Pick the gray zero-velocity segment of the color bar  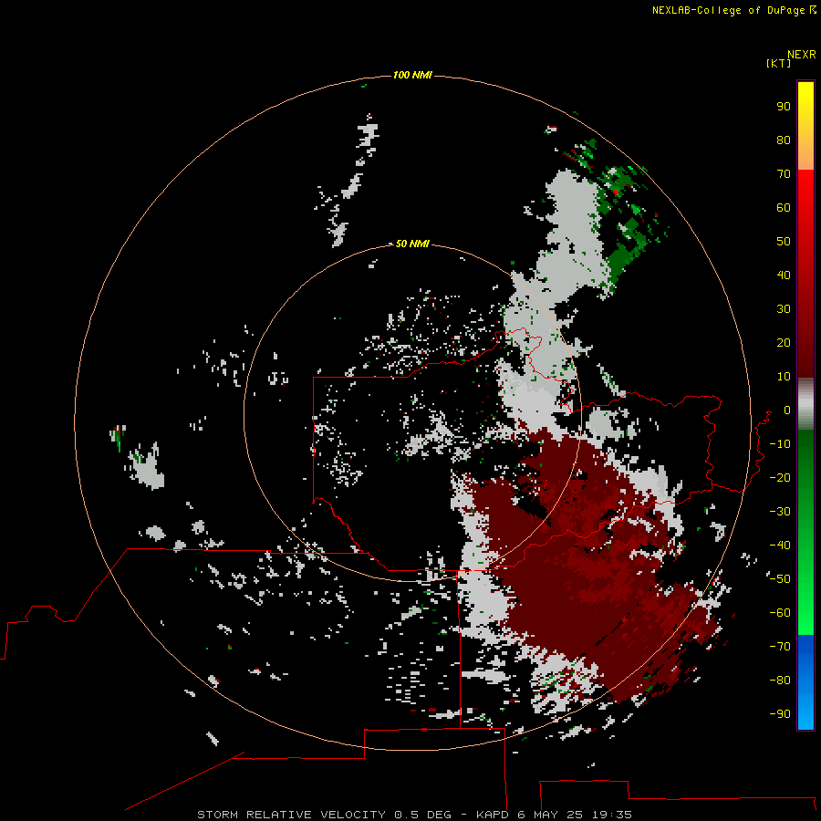click(805, 404)
